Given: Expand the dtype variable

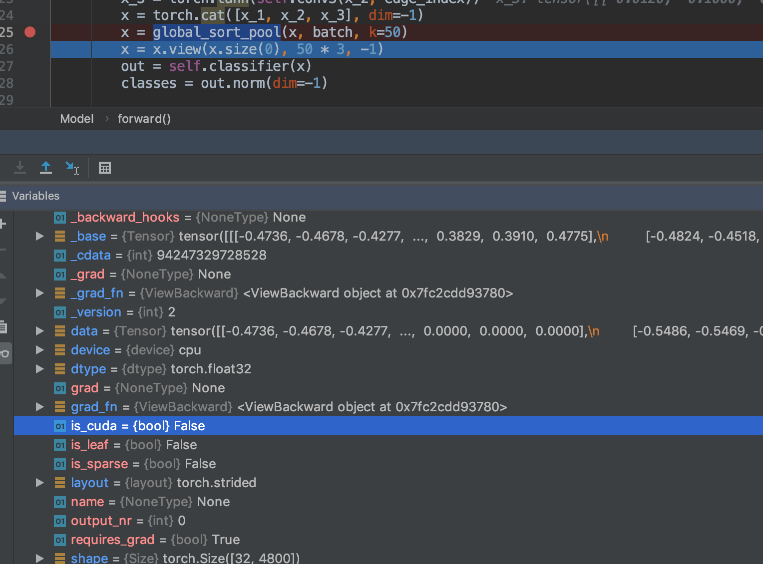Looking at the screenshot, I should pos(39,369).
